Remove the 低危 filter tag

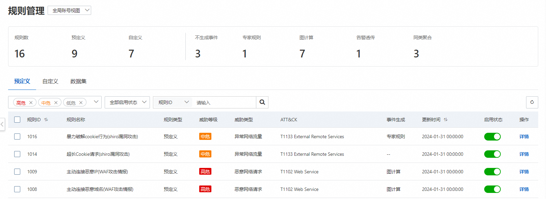click(81, 103)
